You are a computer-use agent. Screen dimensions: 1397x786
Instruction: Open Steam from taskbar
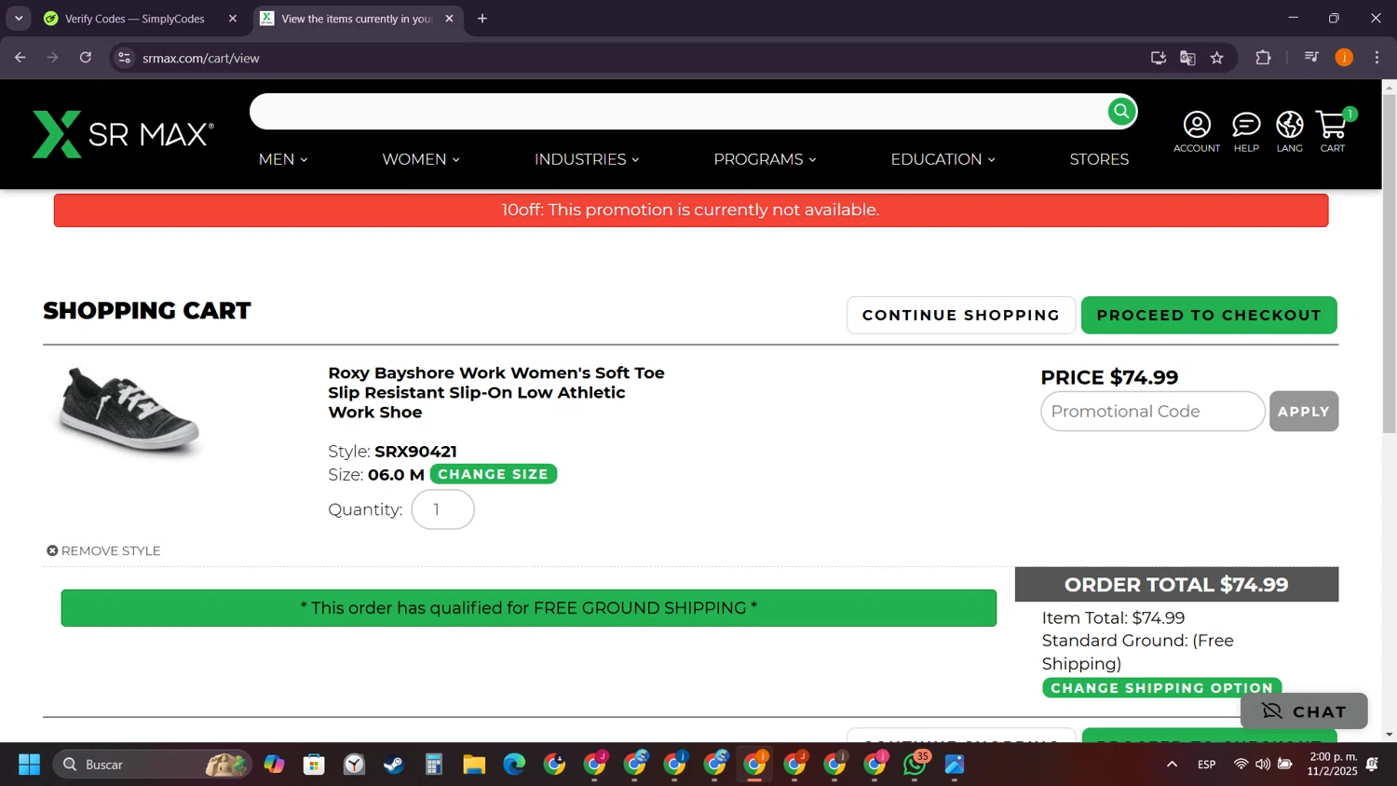click(x=394, y=765)
